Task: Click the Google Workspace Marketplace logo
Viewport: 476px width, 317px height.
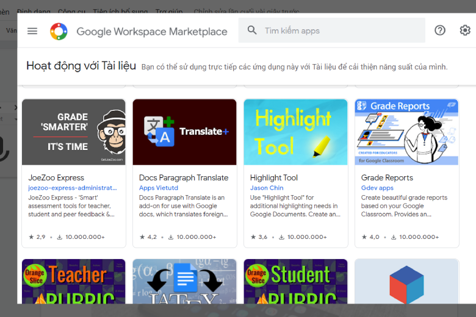Action: (x=59, y=31)
